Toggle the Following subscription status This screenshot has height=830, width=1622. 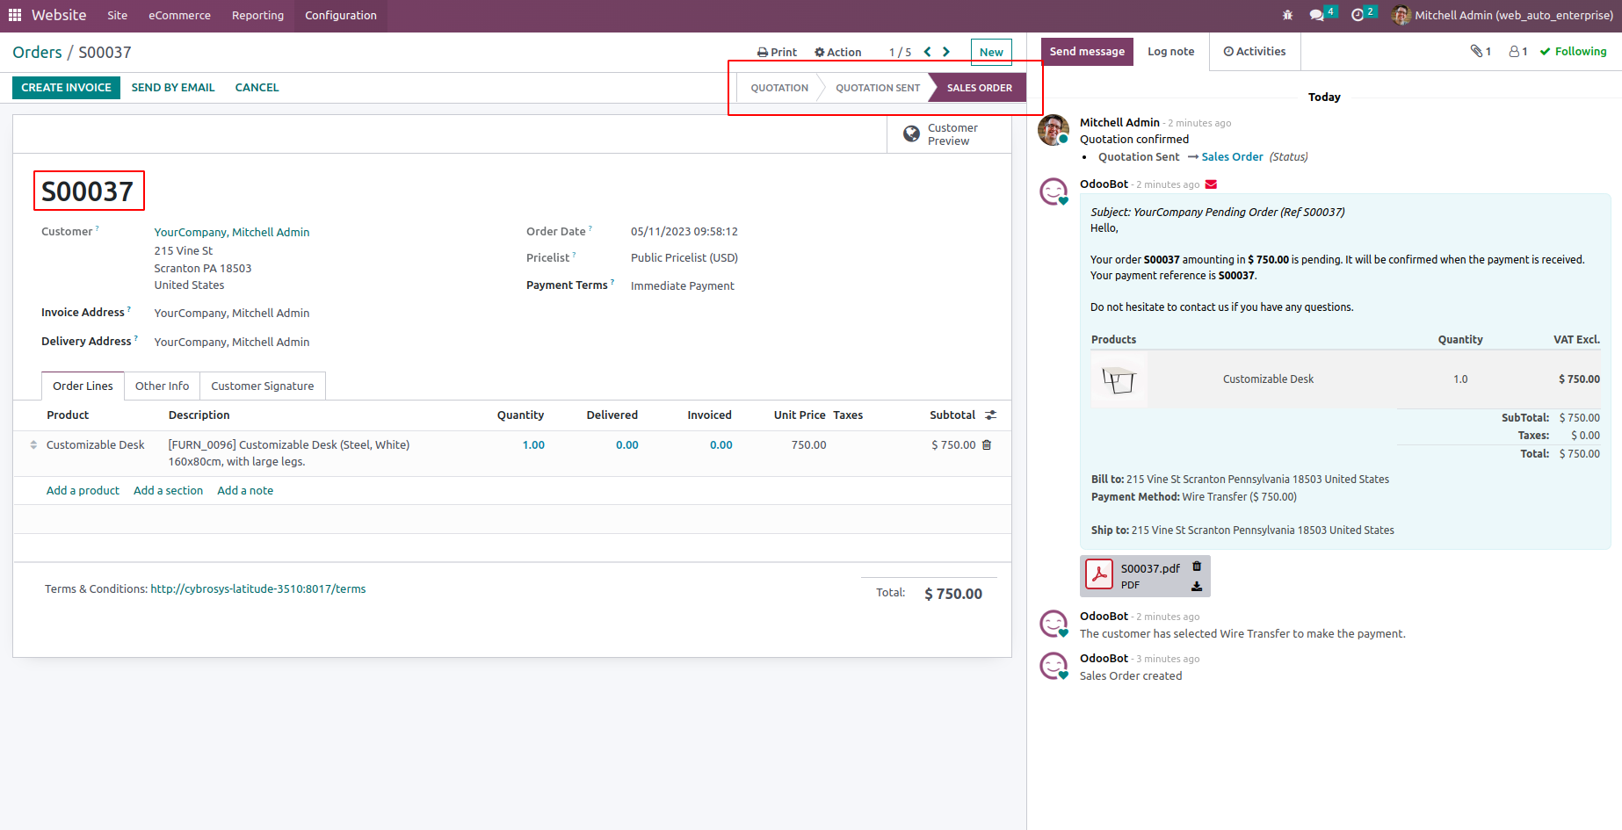[1573, 52]
